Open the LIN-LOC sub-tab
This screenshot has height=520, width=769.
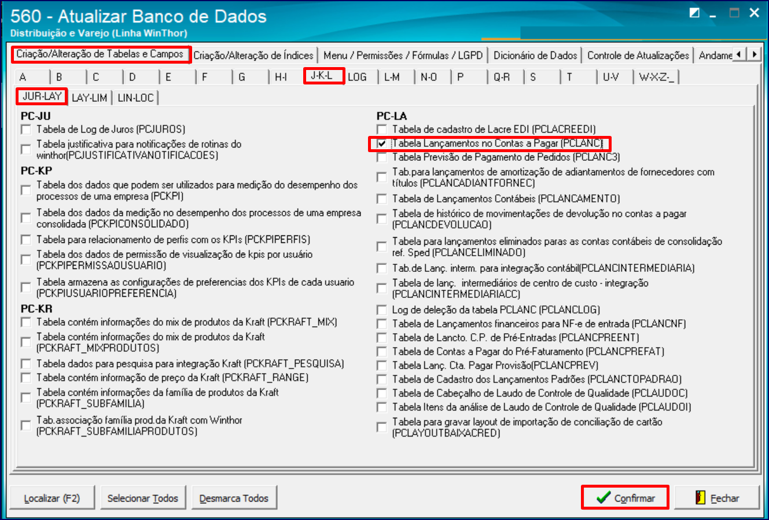pos(135,98)
